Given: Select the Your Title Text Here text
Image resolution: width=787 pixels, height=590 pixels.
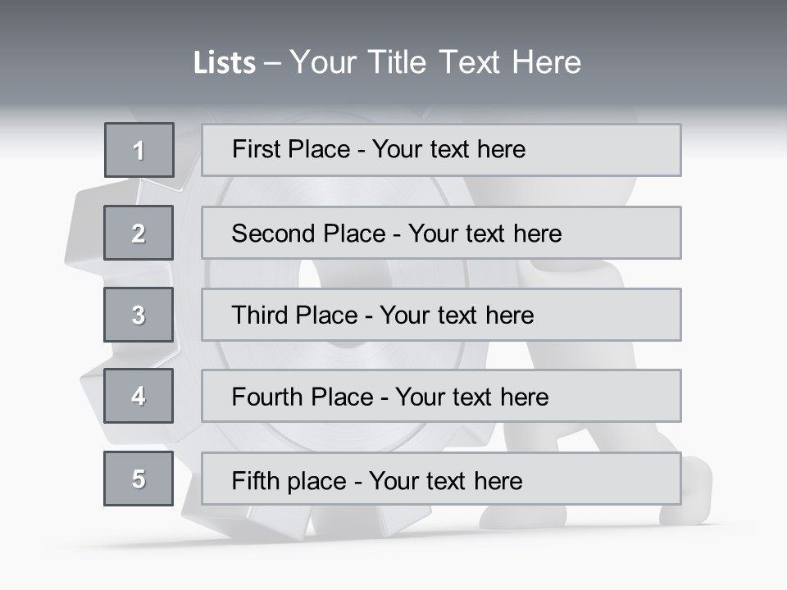Looking at the screenshot, I should click(x=435, y=62).
